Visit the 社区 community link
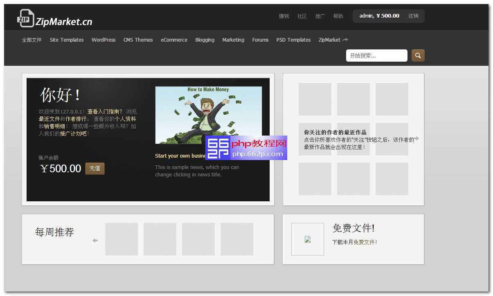Viewport: 493px width, 296px height. tap(302, 16)
